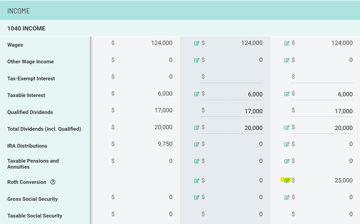
Task: Edit Wages in the middle column
Action: click(197, 43)
